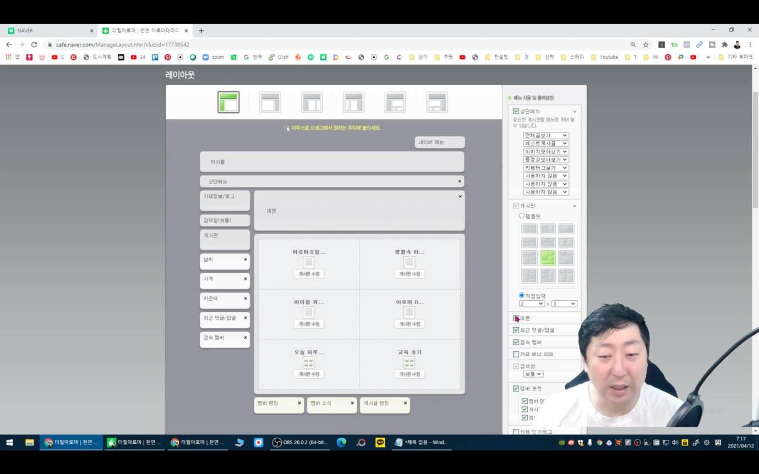Screen dimensions: 759x474
Task: Remove the 게시글 랭킹 widget
Action: click(x=405, y=403)
